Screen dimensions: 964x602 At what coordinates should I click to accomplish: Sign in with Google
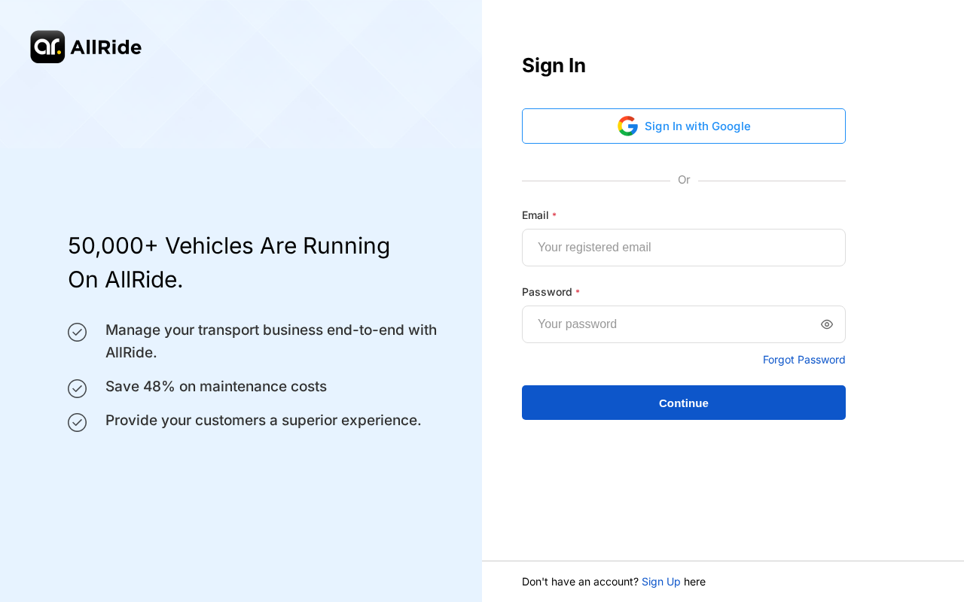pyautogui.click(x=684, y=126)
